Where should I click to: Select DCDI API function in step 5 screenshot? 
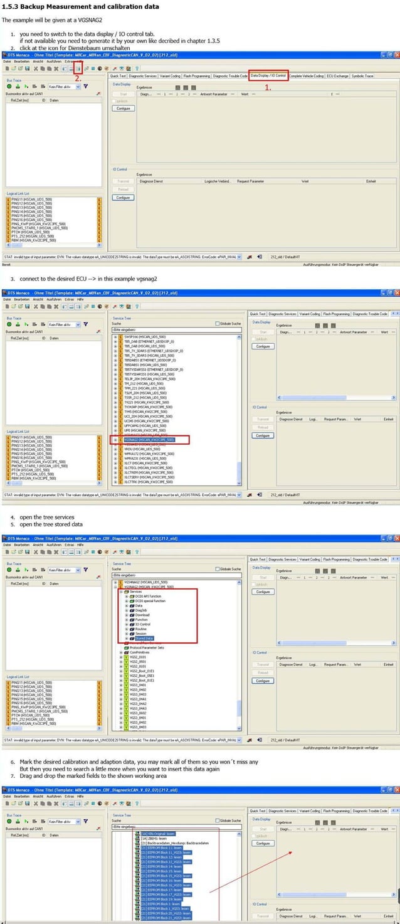(148, 596)
